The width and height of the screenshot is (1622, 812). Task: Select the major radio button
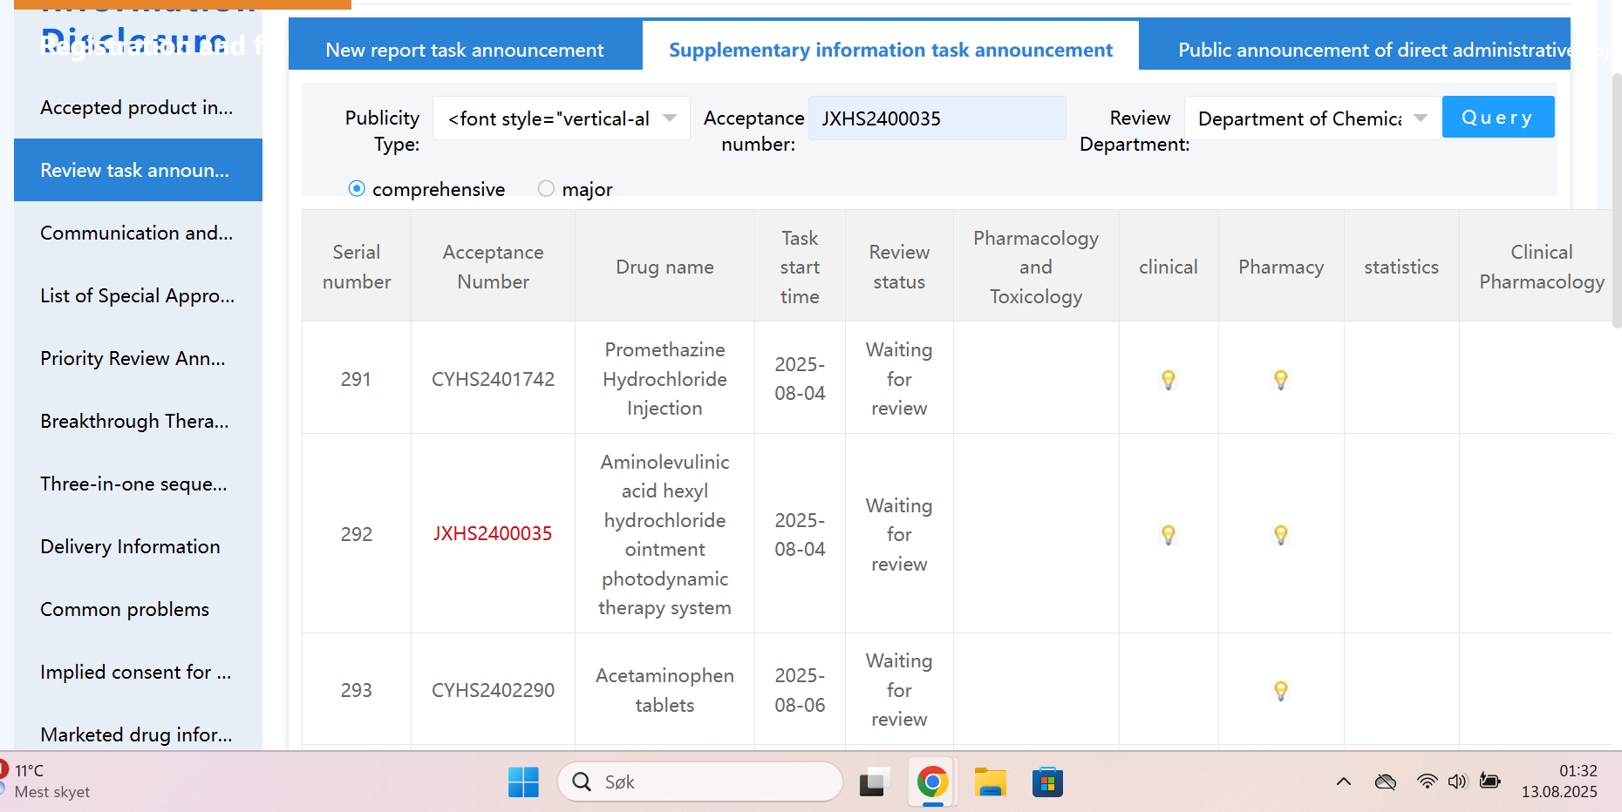pyautogui.click(x=546, y=189)
